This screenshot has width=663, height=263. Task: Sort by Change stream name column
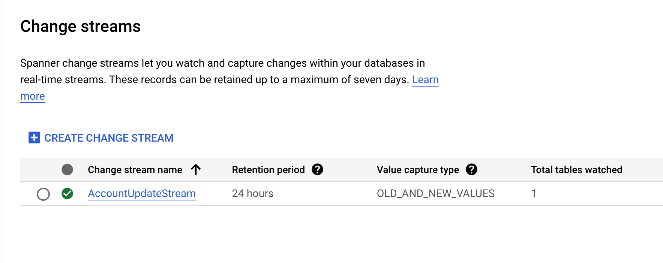pyautogui.click(x=135, y=170)
